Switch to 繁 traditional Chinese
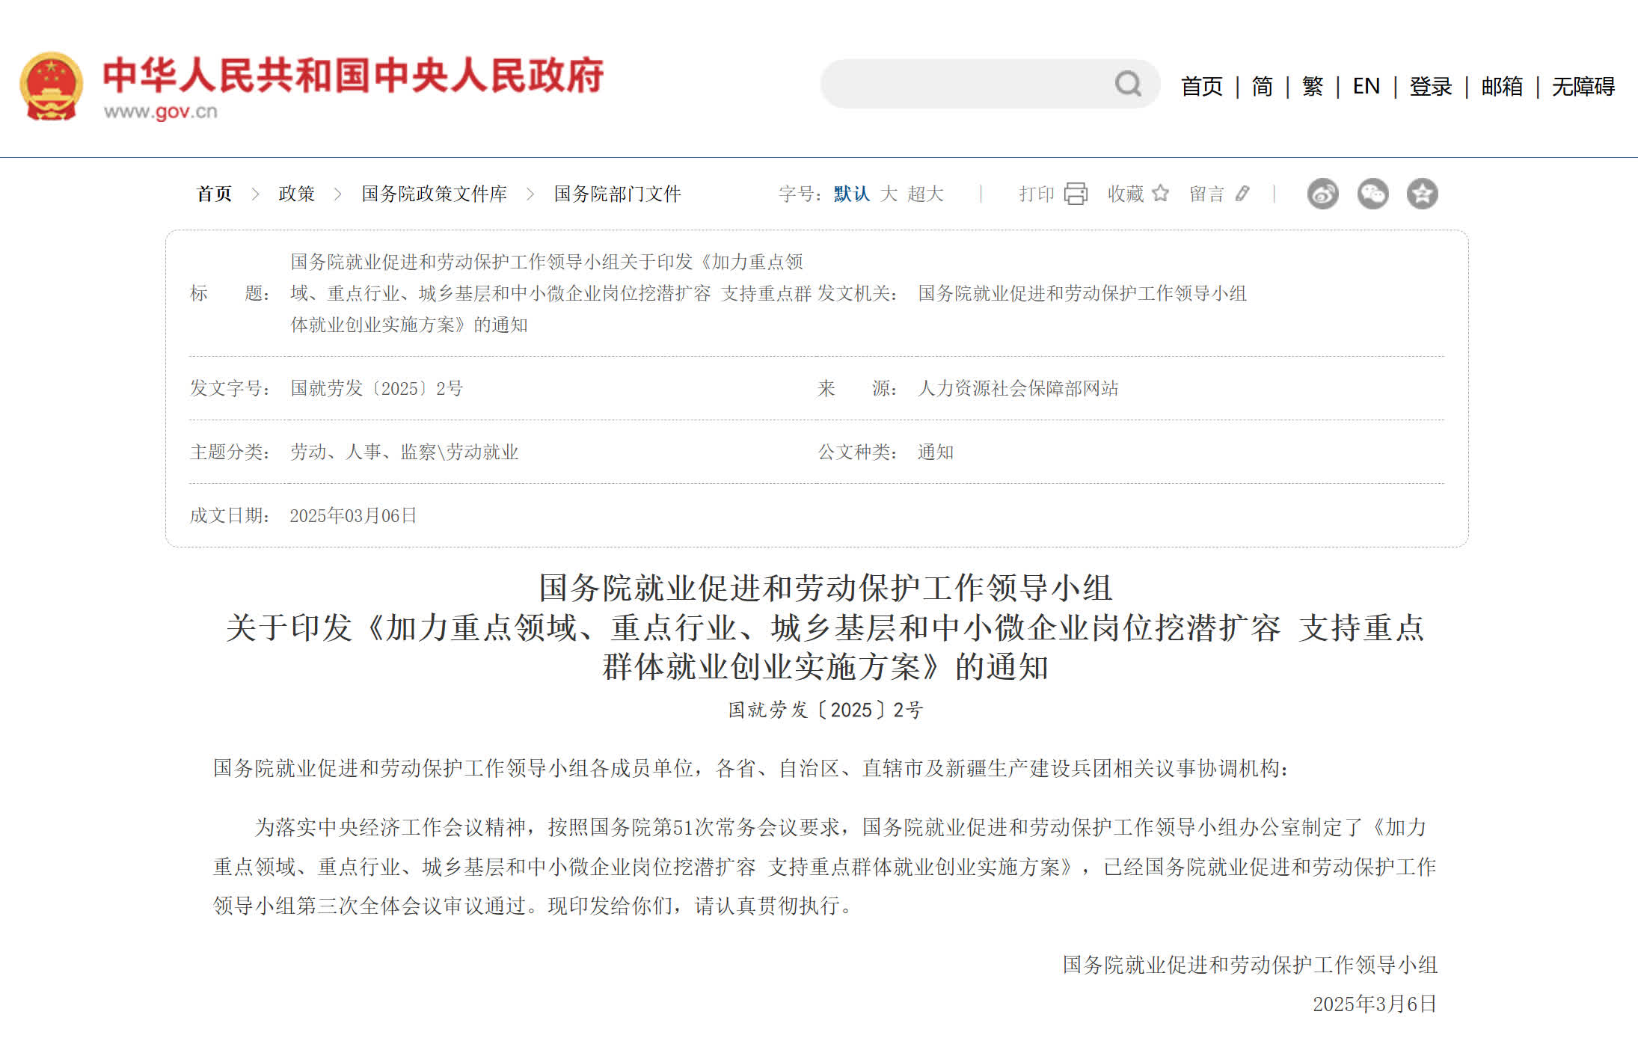Viewport: 1638px width, 1062px height. [1312, 86]
